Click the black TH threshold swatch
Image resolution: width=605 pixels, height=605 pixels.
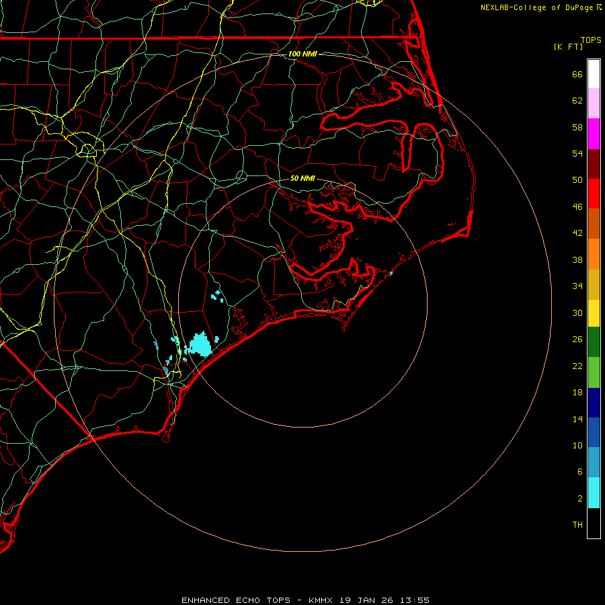coord(594,523)
